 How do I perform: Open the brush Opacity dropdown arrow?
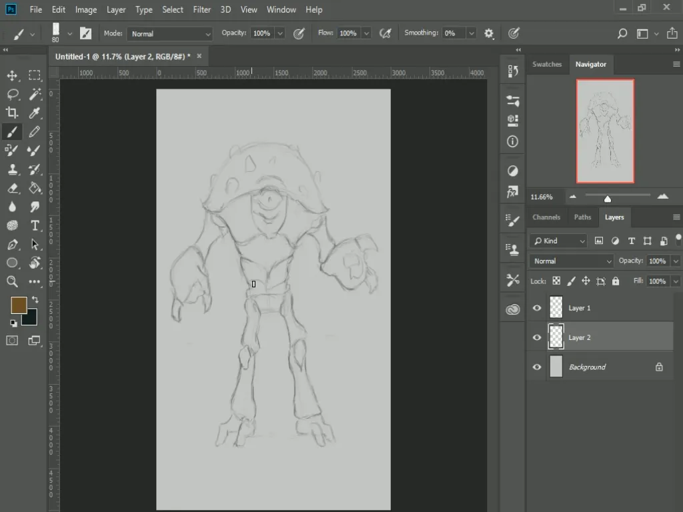280,33
